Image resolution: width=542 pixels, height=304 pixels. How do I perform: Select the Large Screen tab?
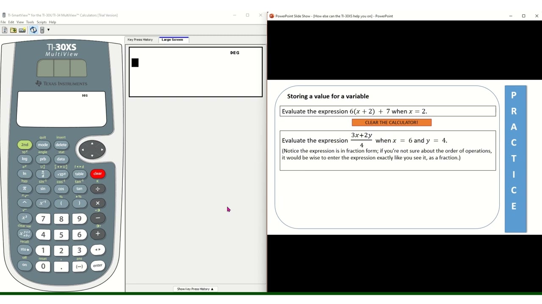(172, 40)
